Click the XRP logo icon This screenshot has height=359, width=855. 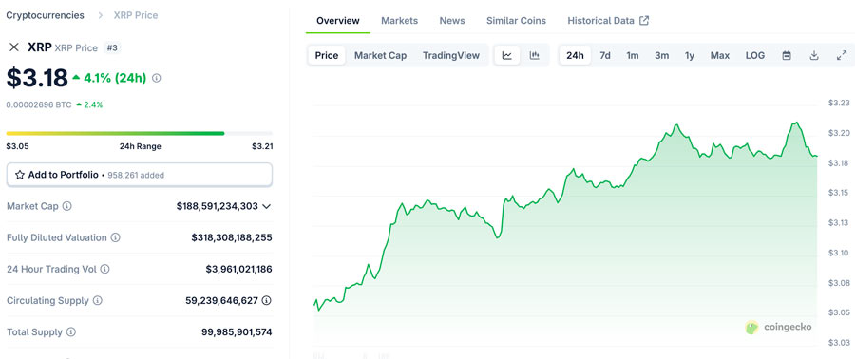[x=14, y=47]
